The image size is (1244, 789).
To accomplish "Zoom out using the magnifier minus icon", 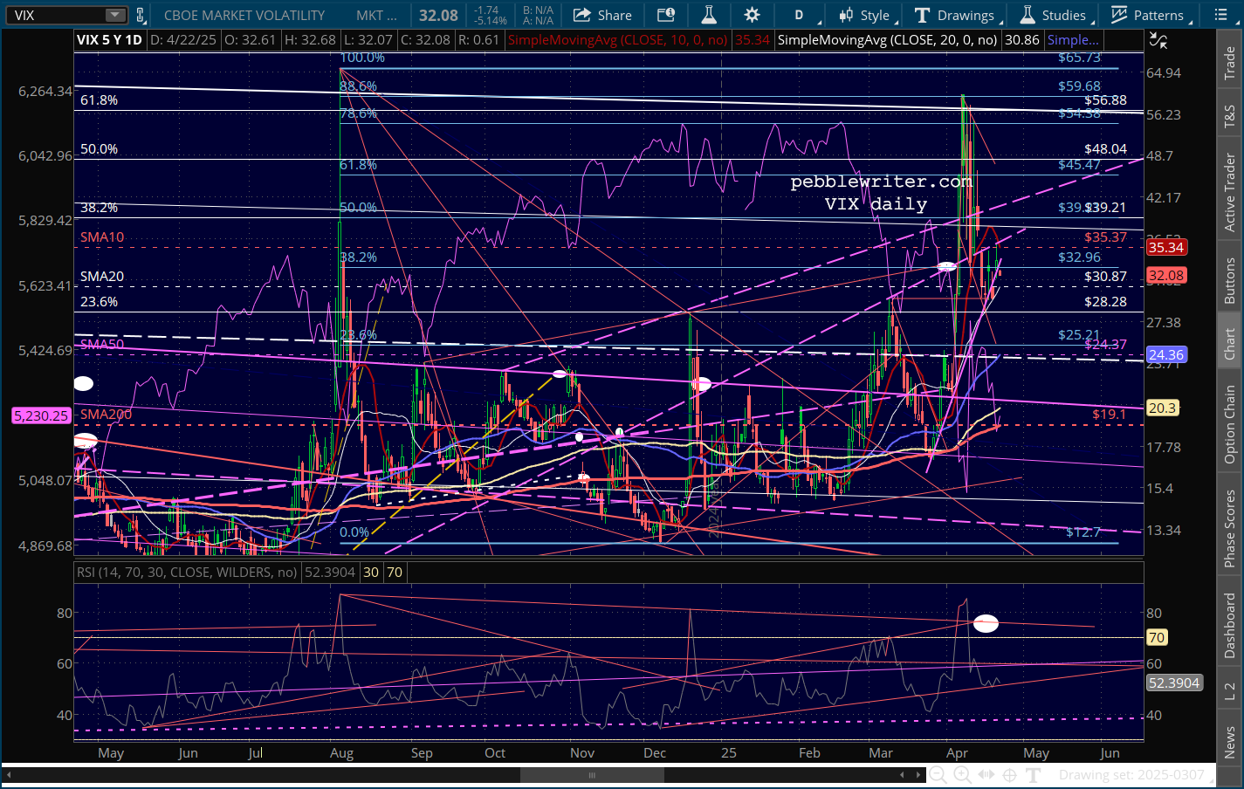I will [x=938, y=775].
